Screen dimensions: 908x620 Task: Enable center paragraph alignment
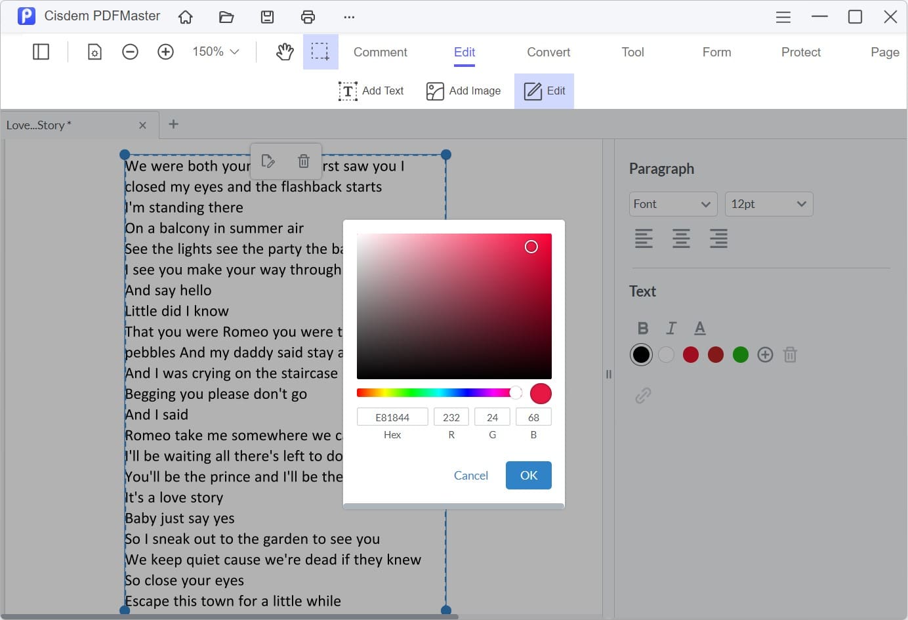point(681,238)
